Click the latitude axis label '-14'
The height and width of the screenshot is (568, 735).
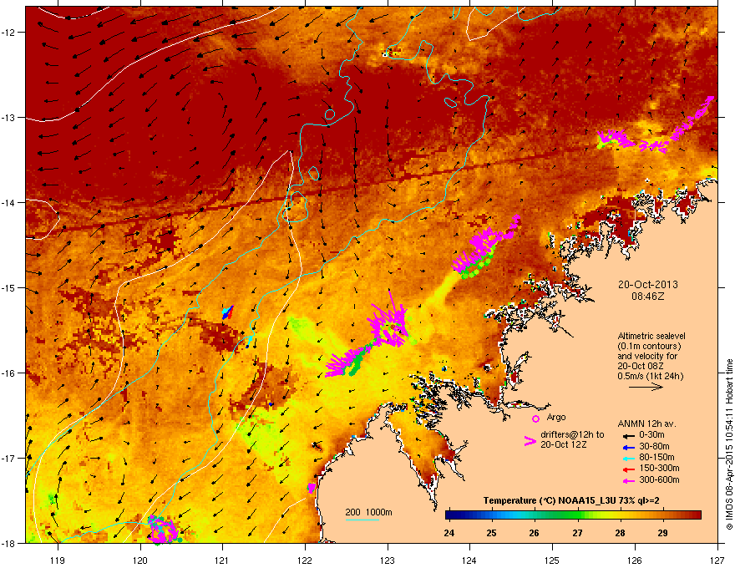coord(8,203)
